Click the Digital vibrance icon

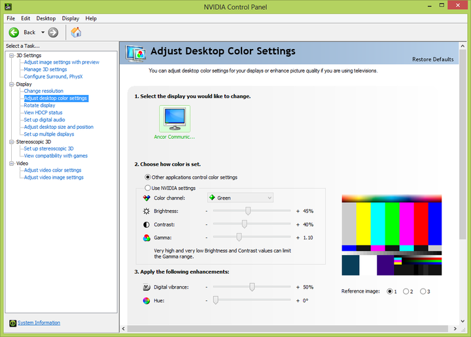147,287
